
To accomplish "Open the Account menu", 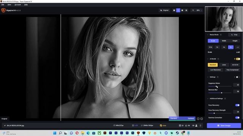I will (x=18, y=5).
